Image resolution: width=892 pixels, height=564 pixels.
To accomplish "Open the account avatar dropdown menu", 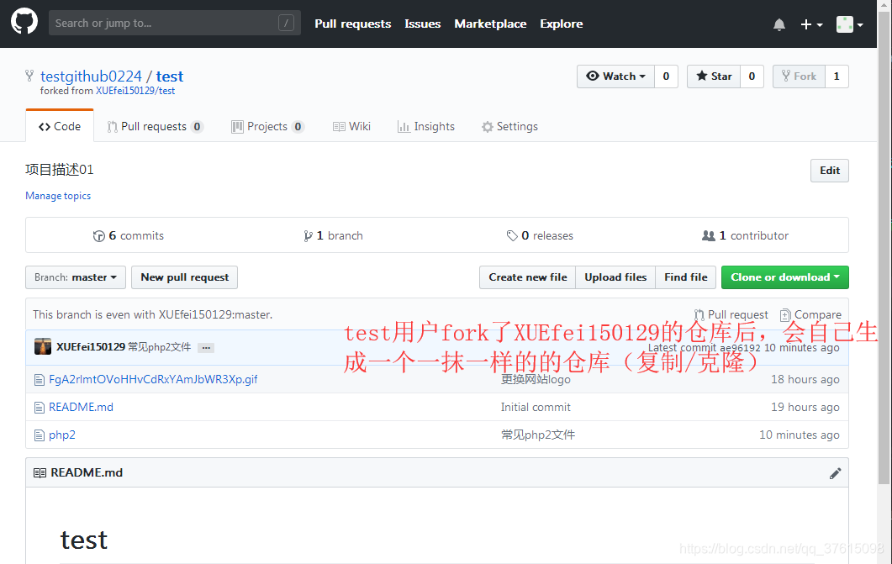I will point(849,24).
